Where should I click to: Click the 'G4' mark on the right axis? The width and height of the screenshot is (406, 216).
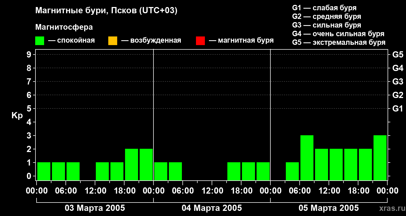pos(398,68)
